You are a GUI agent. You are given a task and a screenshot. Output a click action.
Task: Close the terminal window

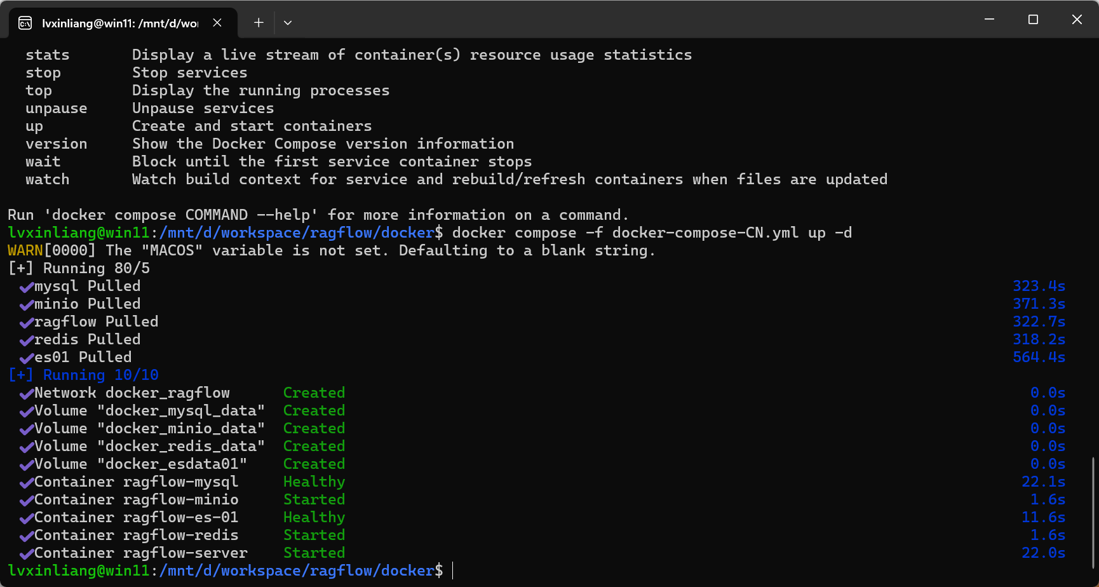click(1077, 20)
